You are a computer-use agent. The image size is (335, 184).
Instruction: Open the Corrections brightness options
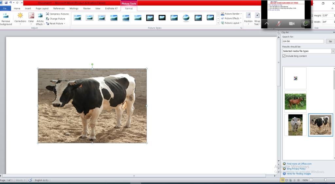[20, 19]
